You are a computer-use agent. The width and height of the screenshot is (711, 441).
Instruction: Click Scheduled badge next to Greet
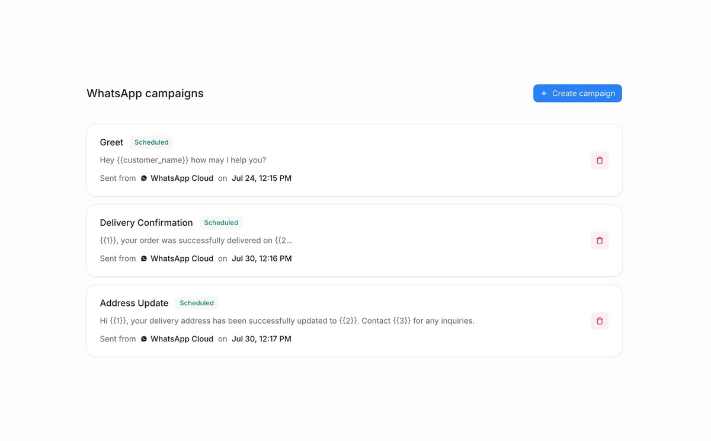pyautogui.click(x=152, y=142)
